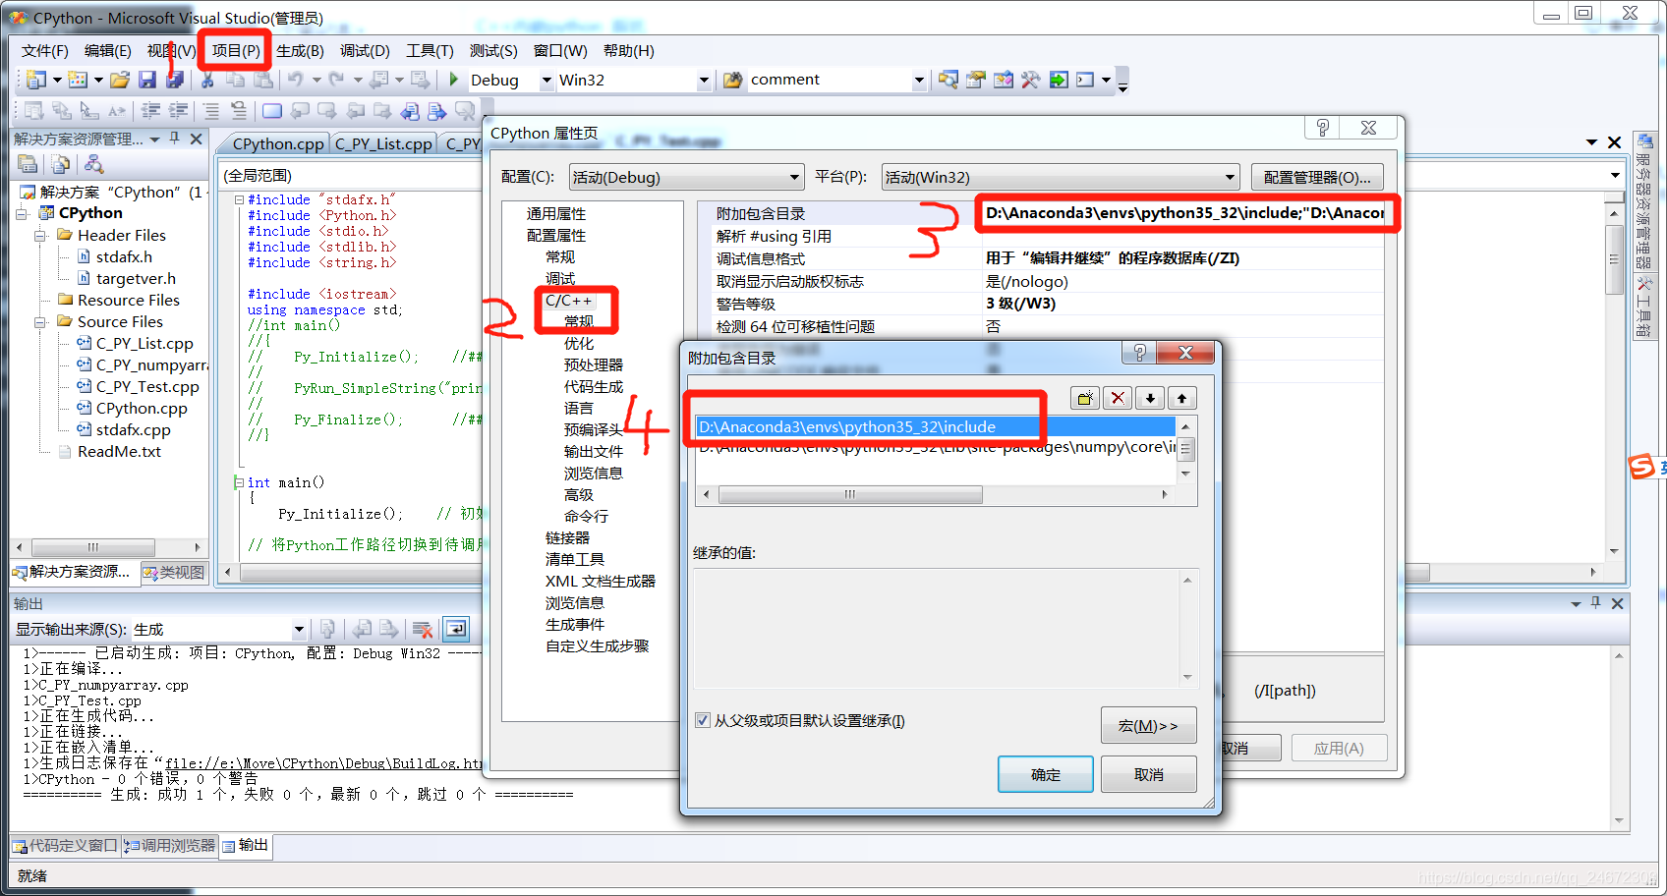Click the New Project toolbar icon
Image resolution: width=1667 pixels, height=896 pixels.
(x=36, y=80)
